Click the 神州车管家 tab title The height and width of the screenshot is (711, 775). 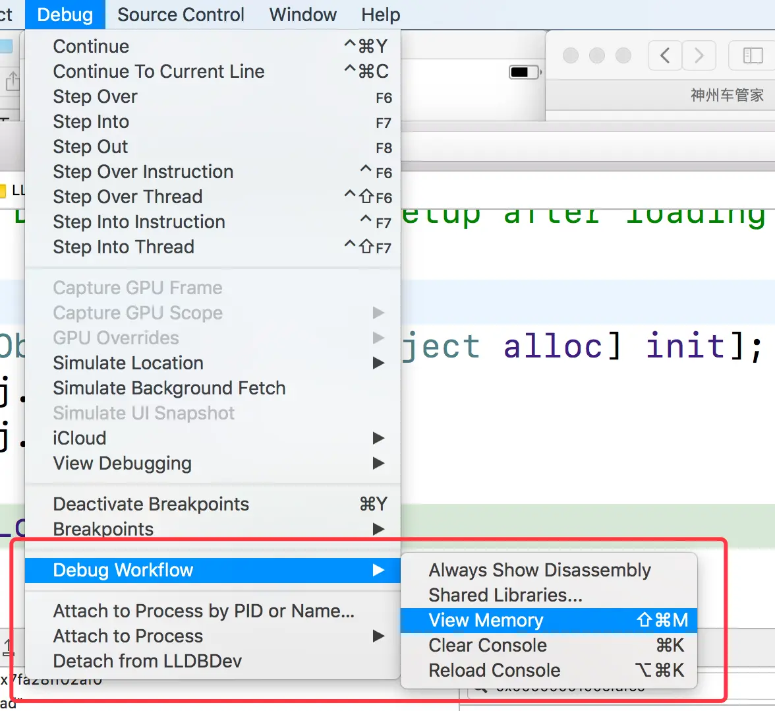click(x=727, y=95)
